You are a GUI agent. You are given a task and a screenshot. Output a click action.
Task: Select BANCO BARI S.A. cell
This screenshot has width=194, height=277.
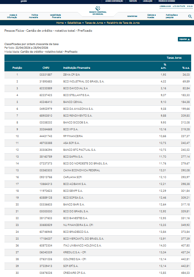74,204
